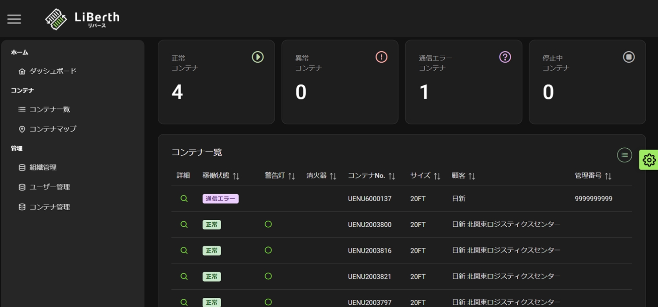Sort table by 管理番号 column

tap(608, 176)
